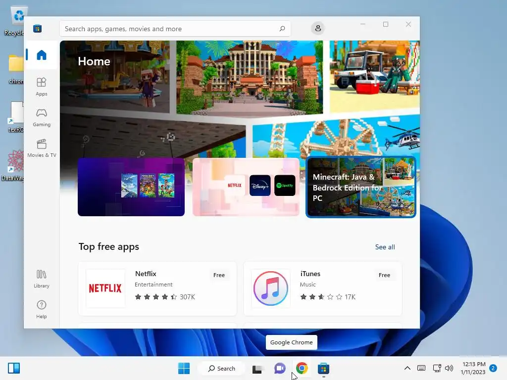Click the Netflix logo thumbnail
This screenshot has height=380, width=507.
pyautogui.click(x=105, y=288)
